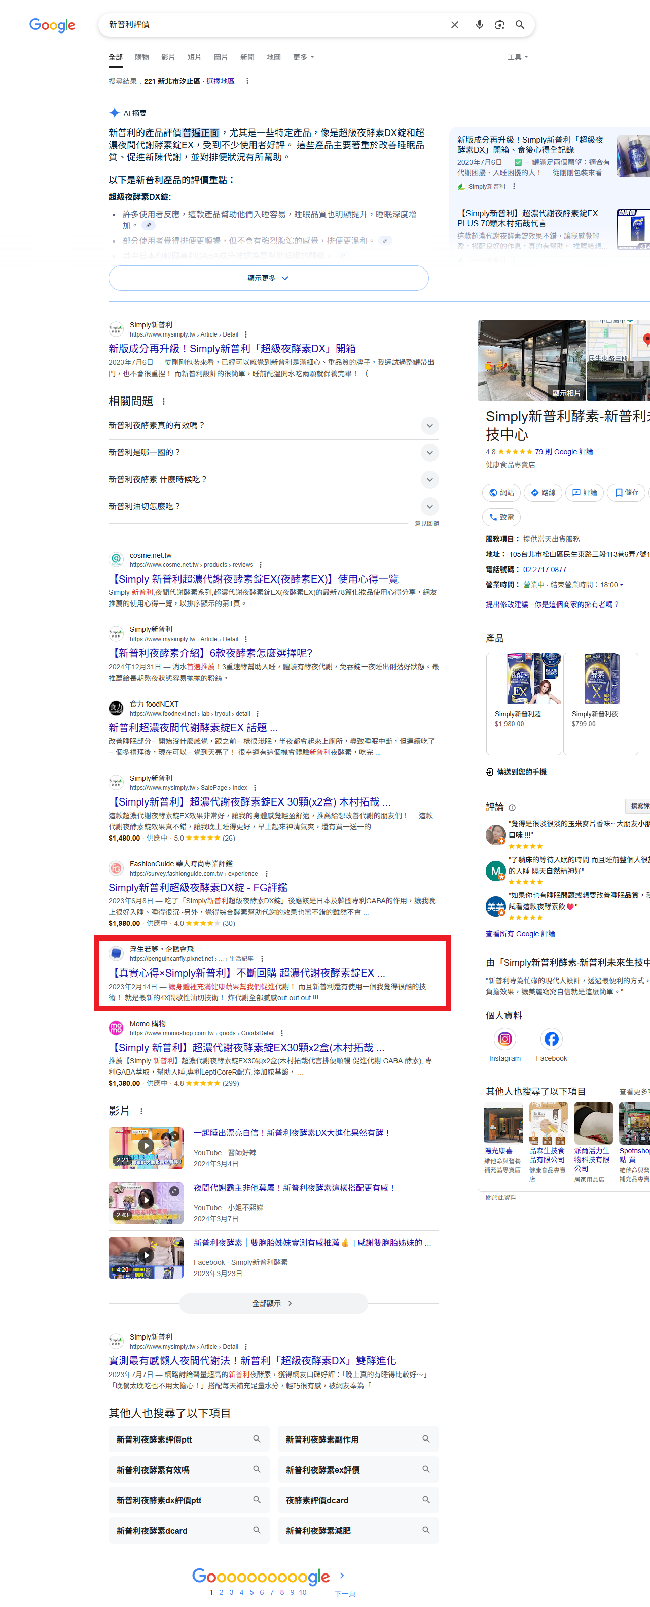Open the Instagram profile icon
The height and width of the screenshot is (1607, 650).
tap(505, 1039)
